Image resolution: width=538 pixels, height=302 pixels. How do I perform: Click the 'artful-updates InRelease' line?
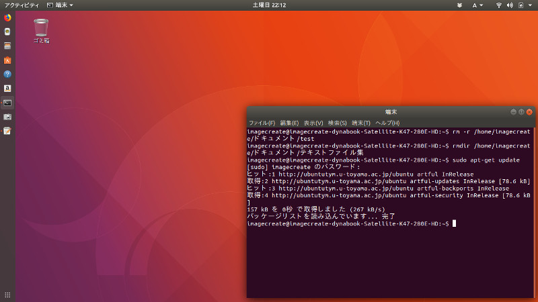(x=389, y=181)
